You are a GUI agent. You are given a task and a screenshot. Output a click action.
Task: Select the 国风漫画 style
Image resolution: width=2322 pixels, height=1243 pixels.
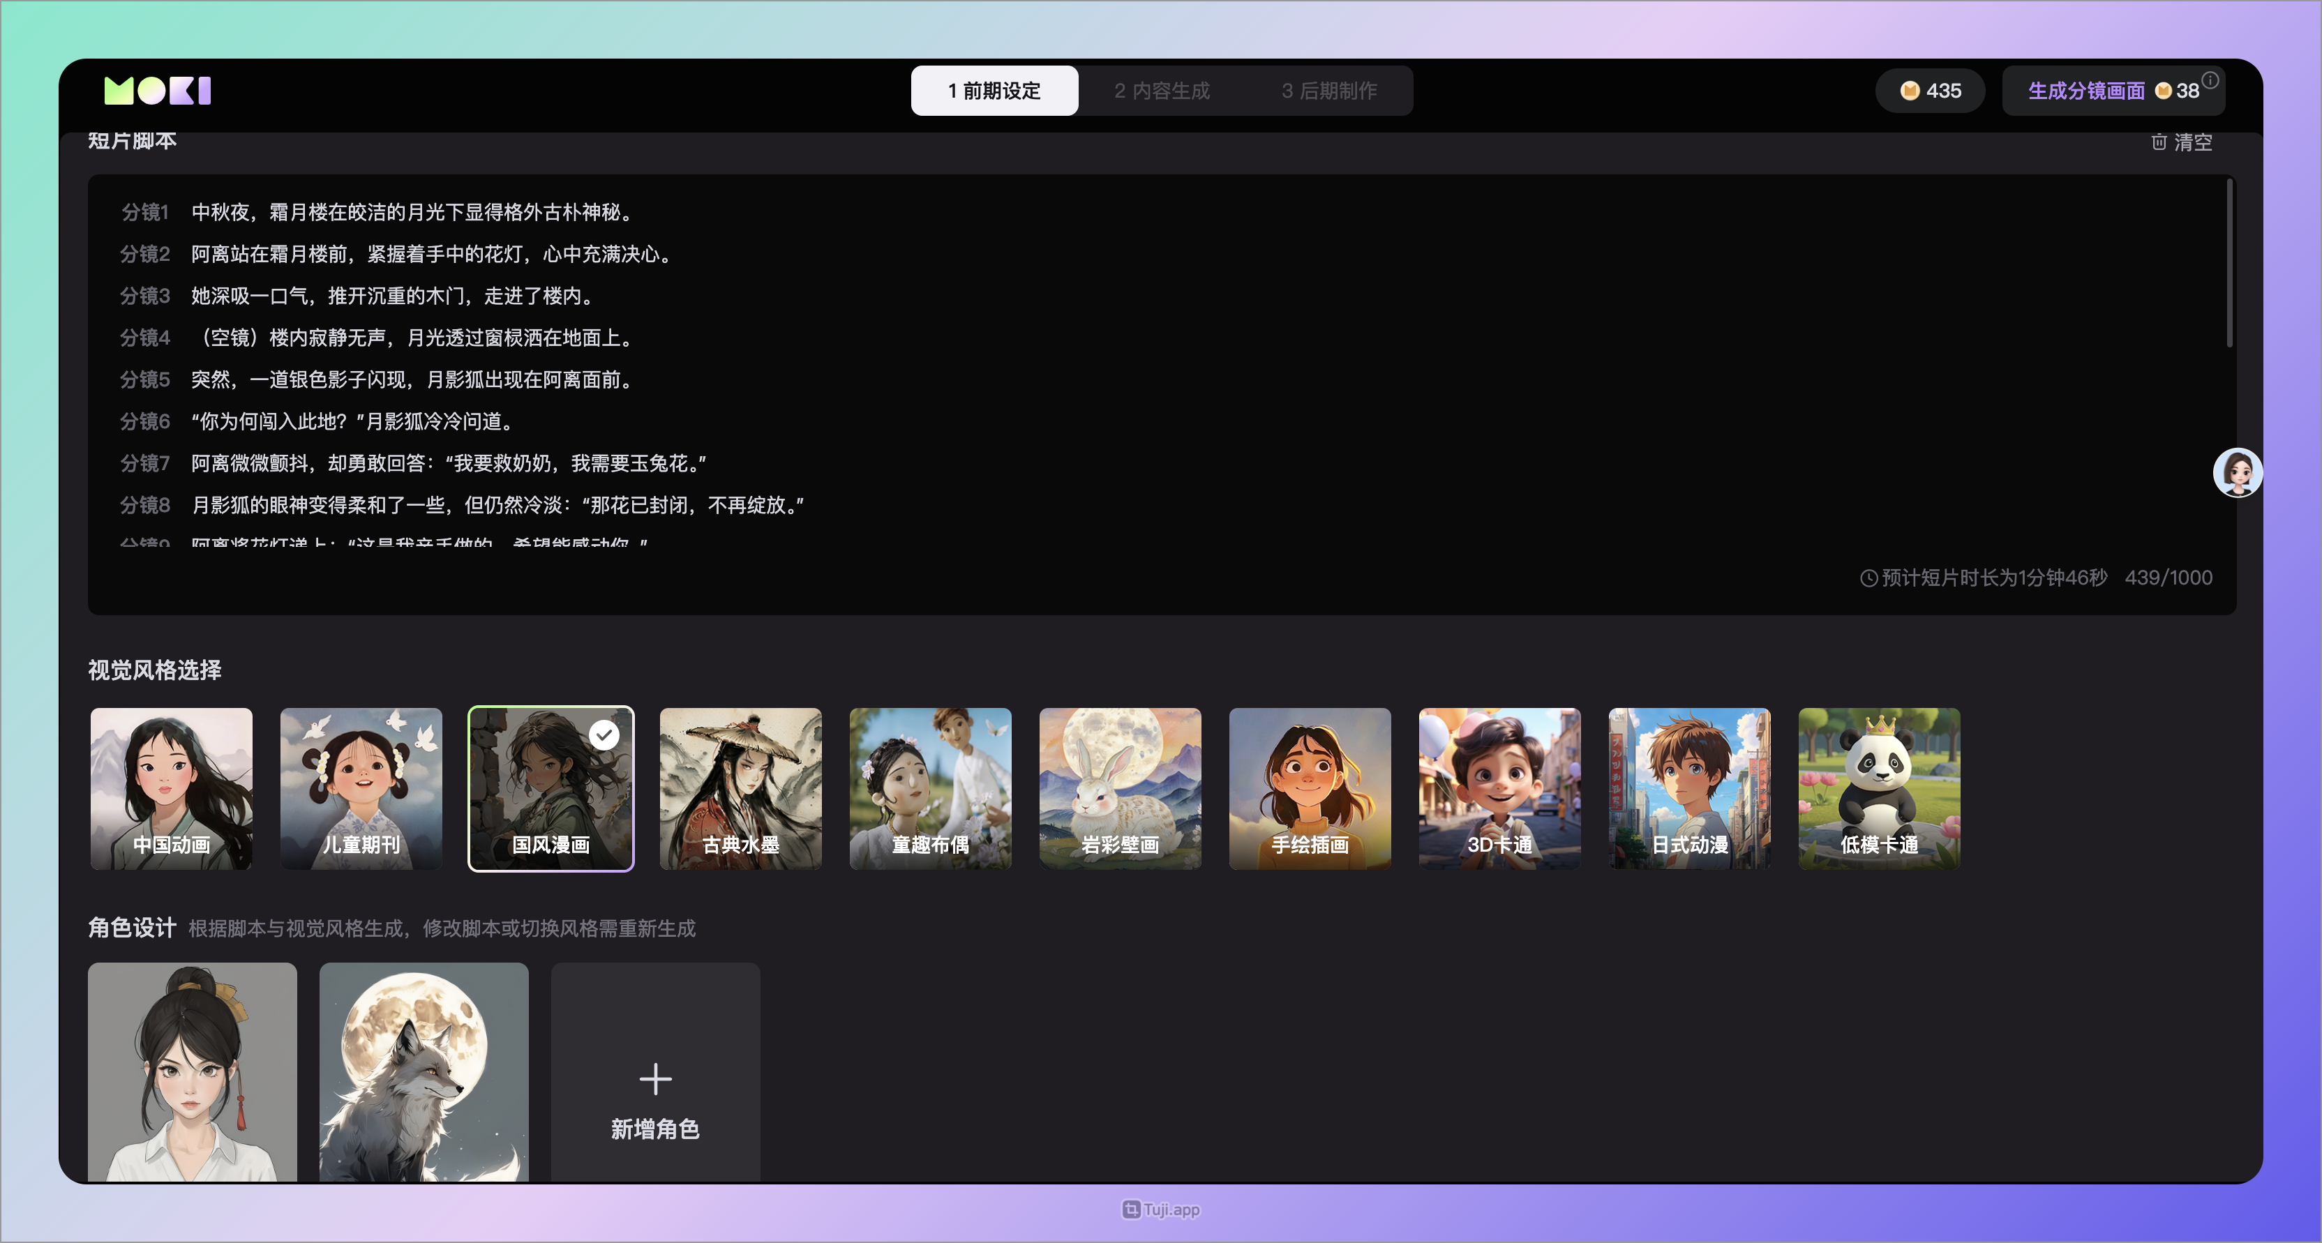click(x=550, y=789)
